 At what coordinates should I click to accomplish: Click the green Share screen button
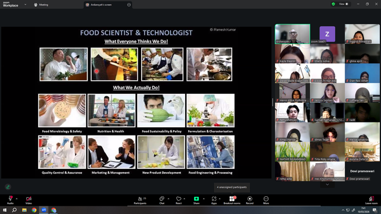196,200
